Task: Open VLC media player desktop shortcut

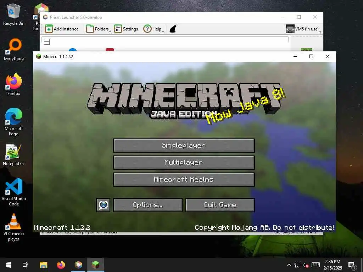Action: 14,227
